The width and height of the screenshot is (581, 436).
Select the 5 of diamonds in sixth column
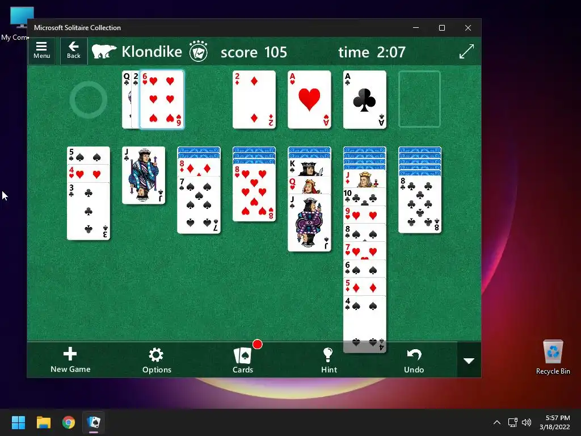coord(365,287)
